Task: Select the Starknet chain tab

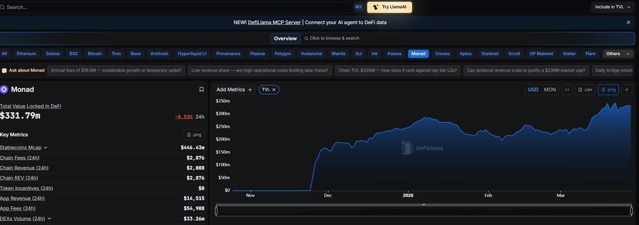Action: point(490,54)
